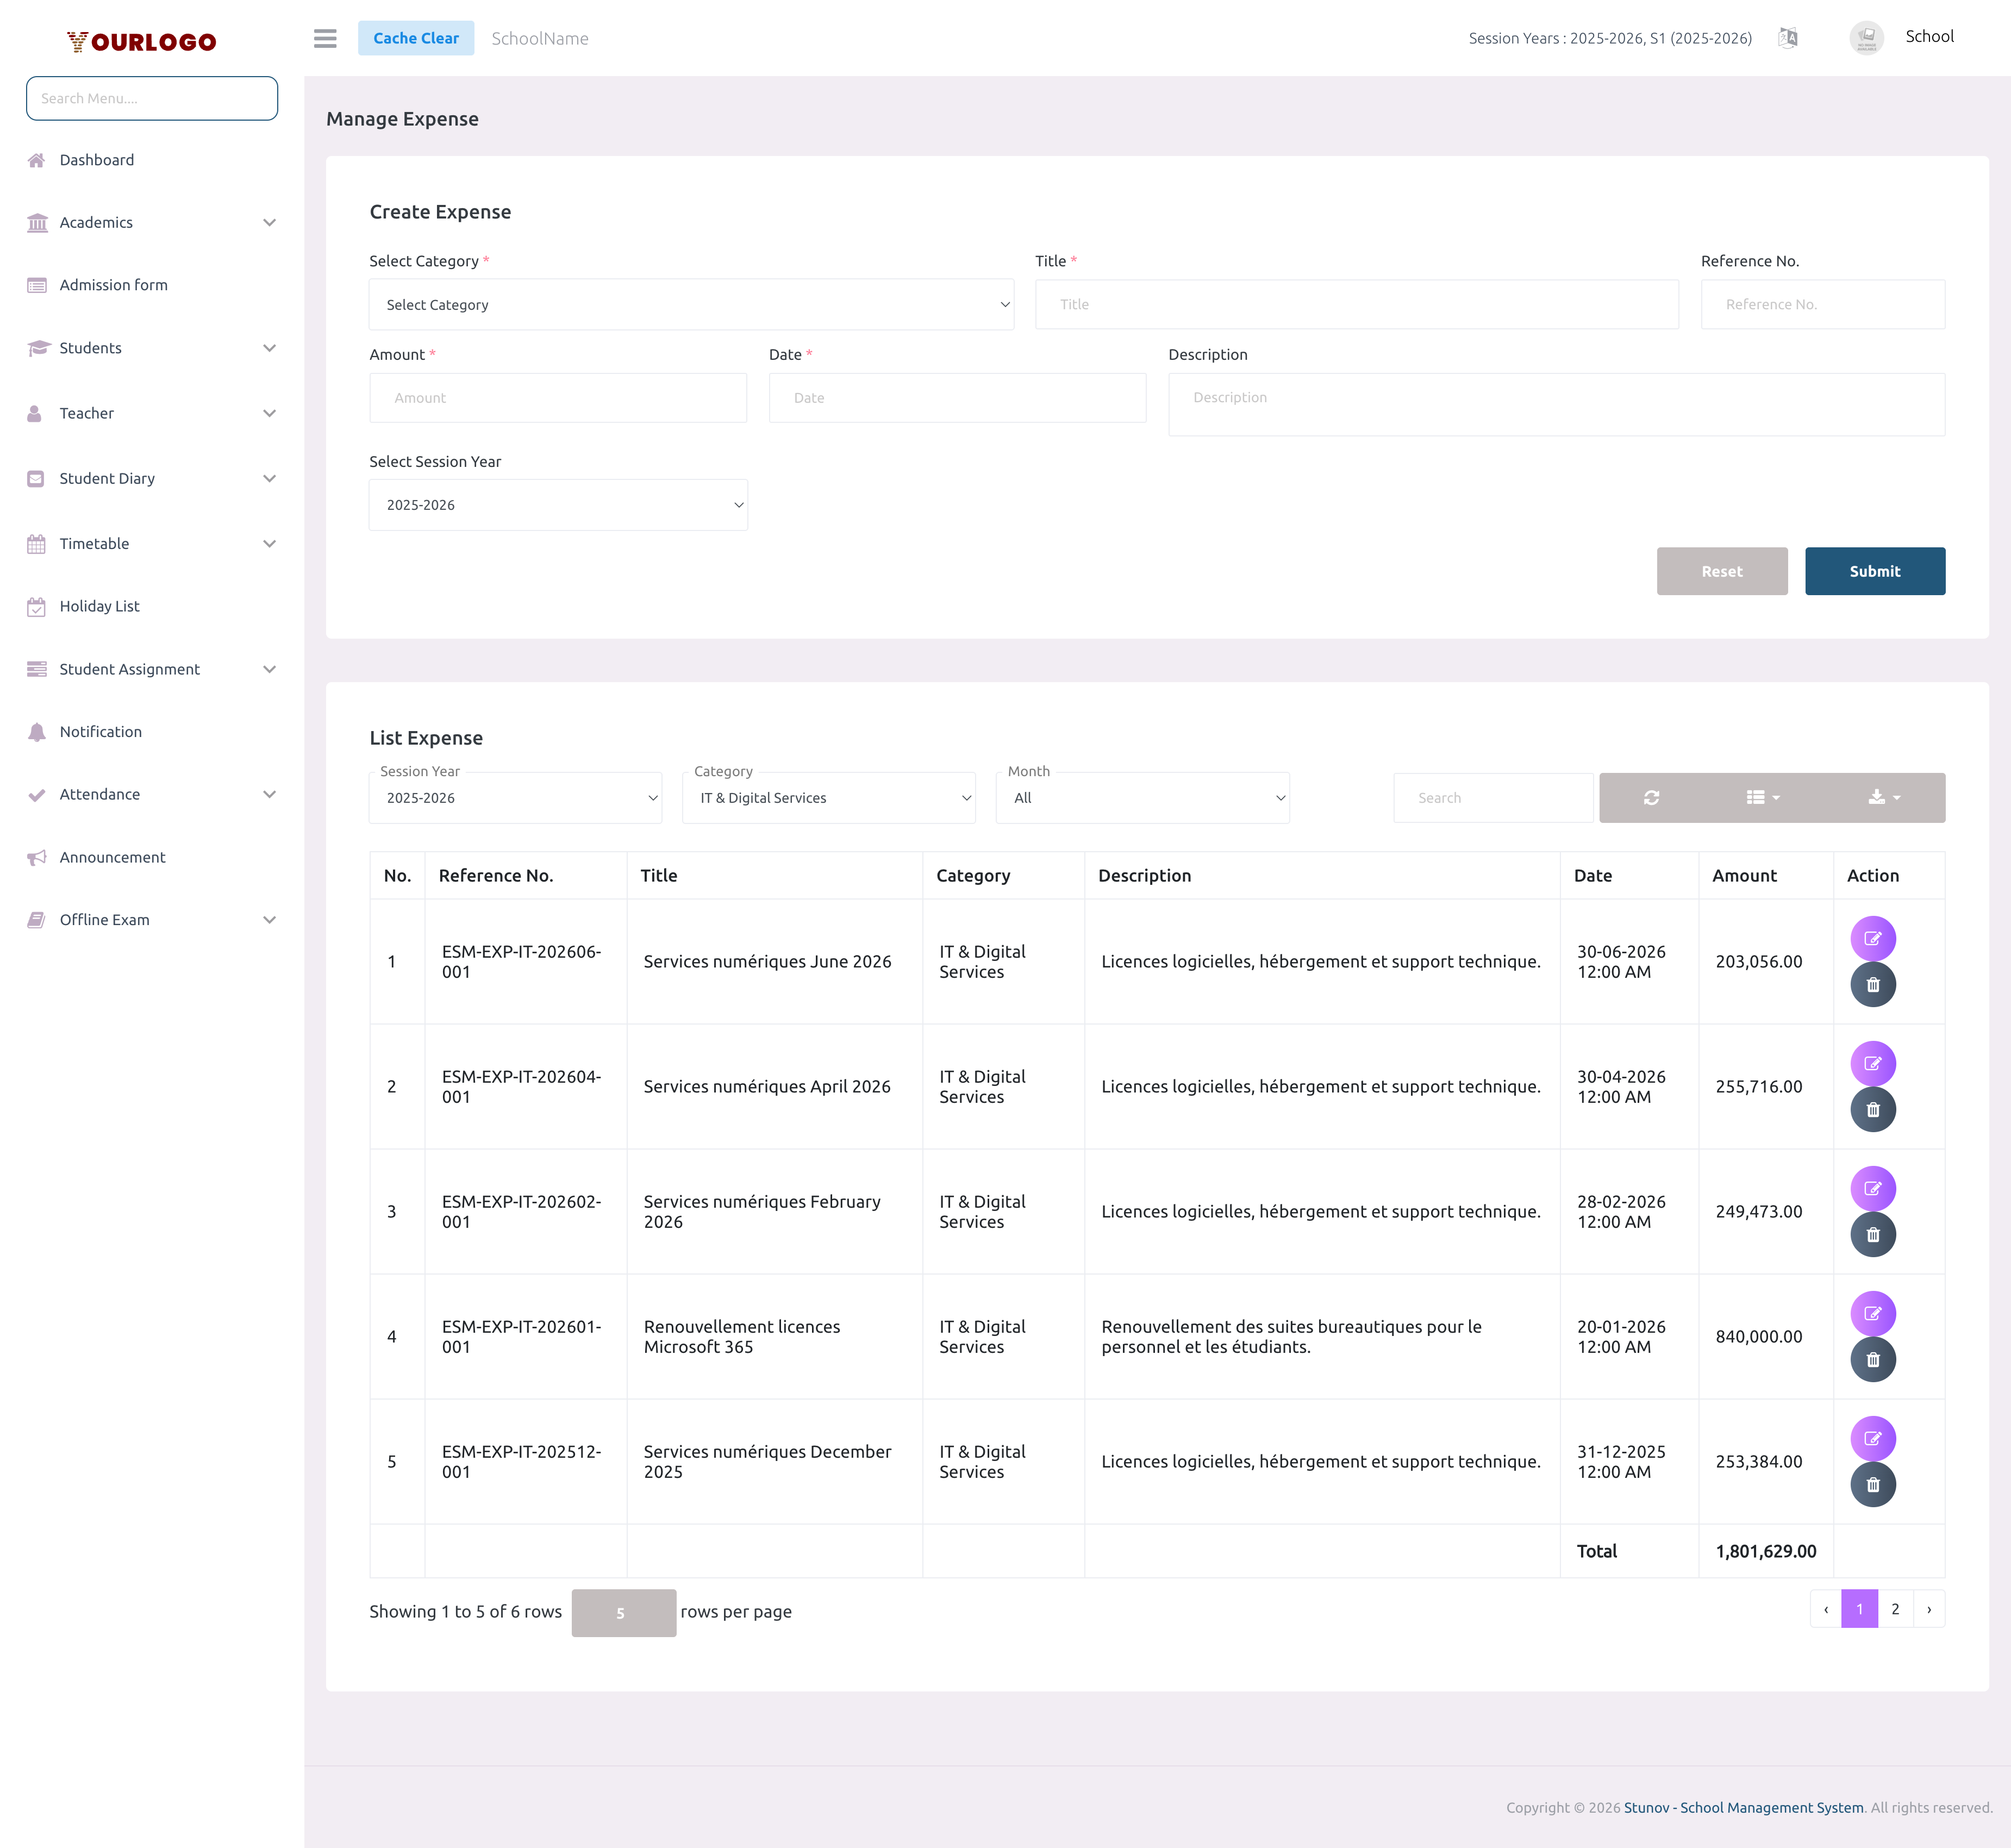
Task: Go to page 2 of expenses
Action: (1895, 1609)
